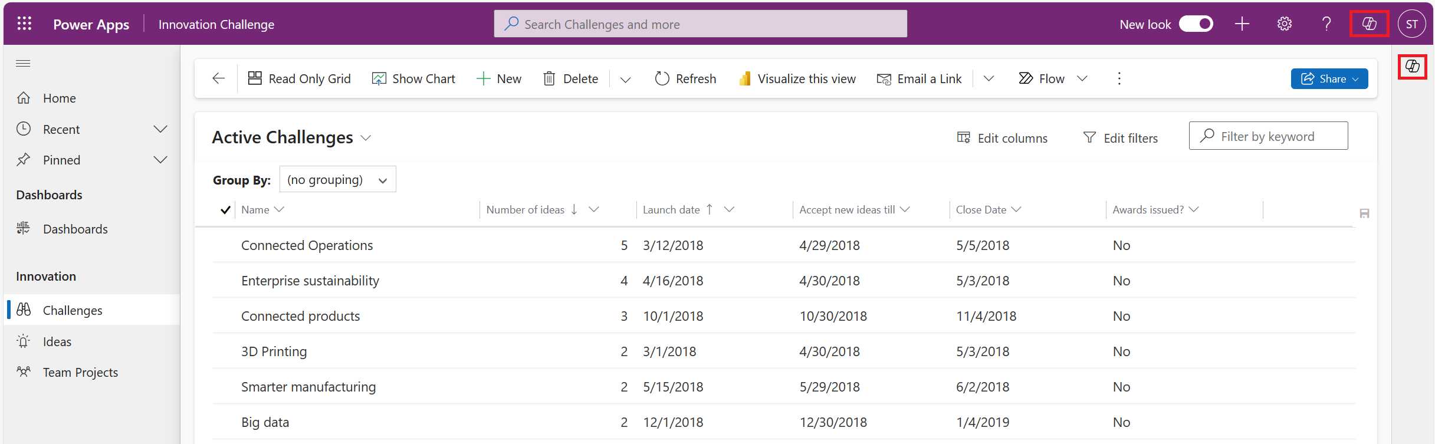Click the search magnifier icon
This screenshot has width=1435, height=444.
(x=511, y=24)
